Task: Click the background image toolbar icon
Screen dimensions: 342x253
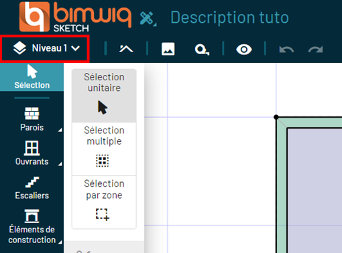Action: click(x=168, y=49)
